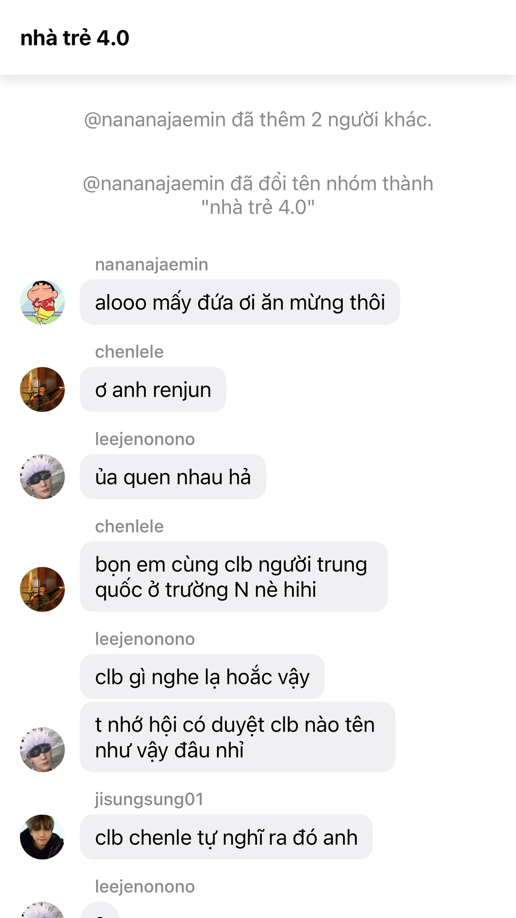
Task: Open jisungsung01's profile picture
Action: click(43, 837)
